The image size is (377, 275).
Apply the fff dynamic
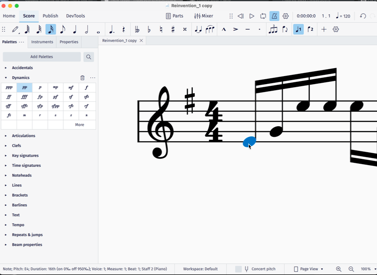(x=24, y=97)
